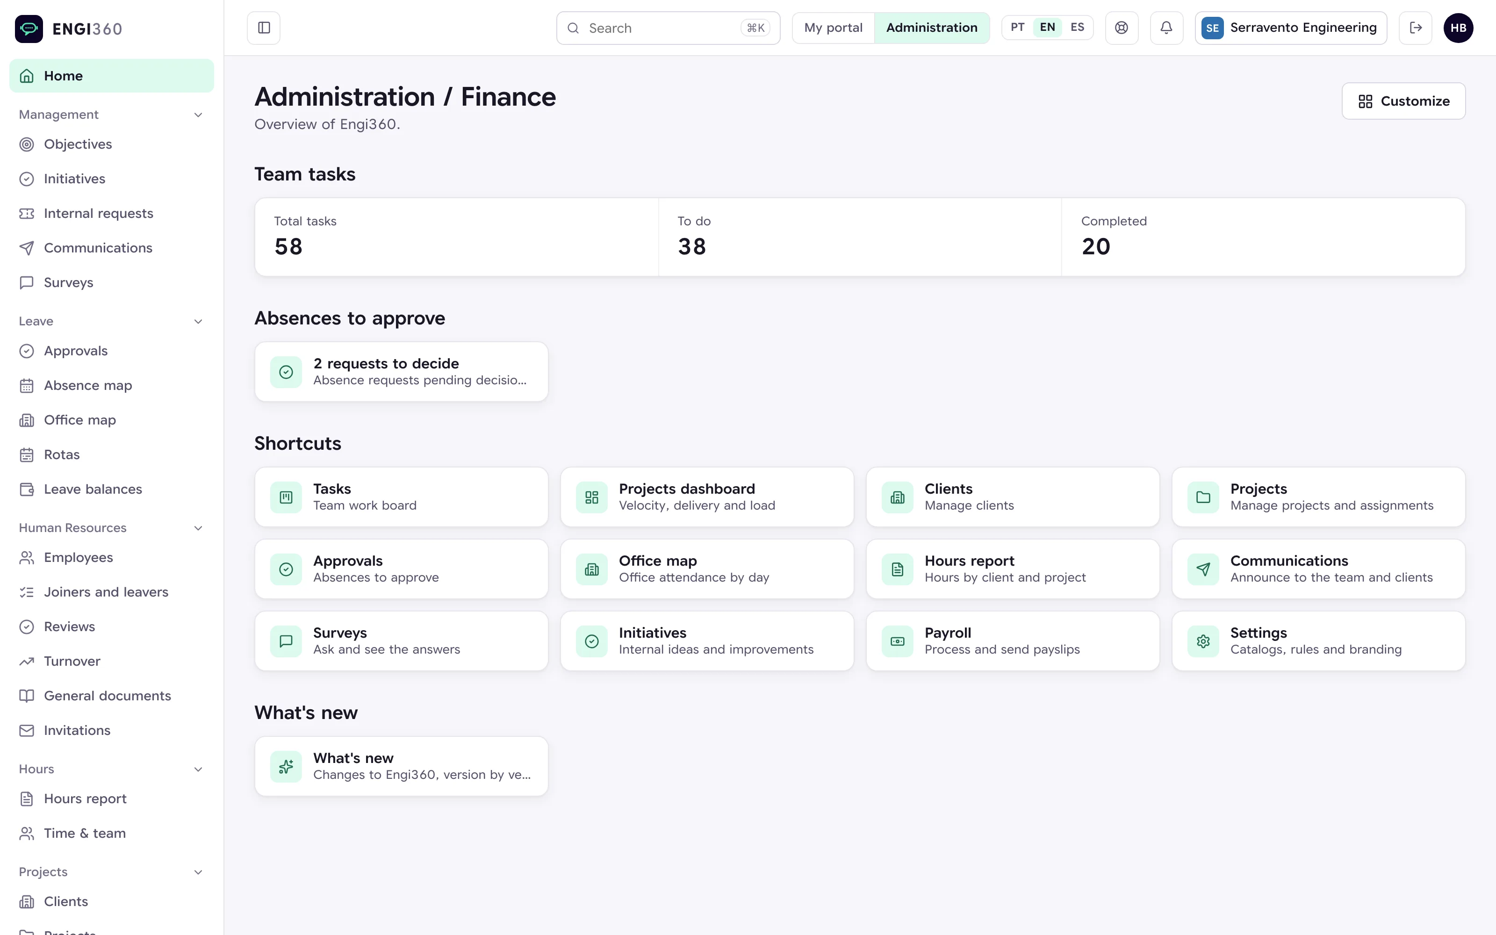Select the EN language option
The image size is (1496, 935).
click(1047, 27)
